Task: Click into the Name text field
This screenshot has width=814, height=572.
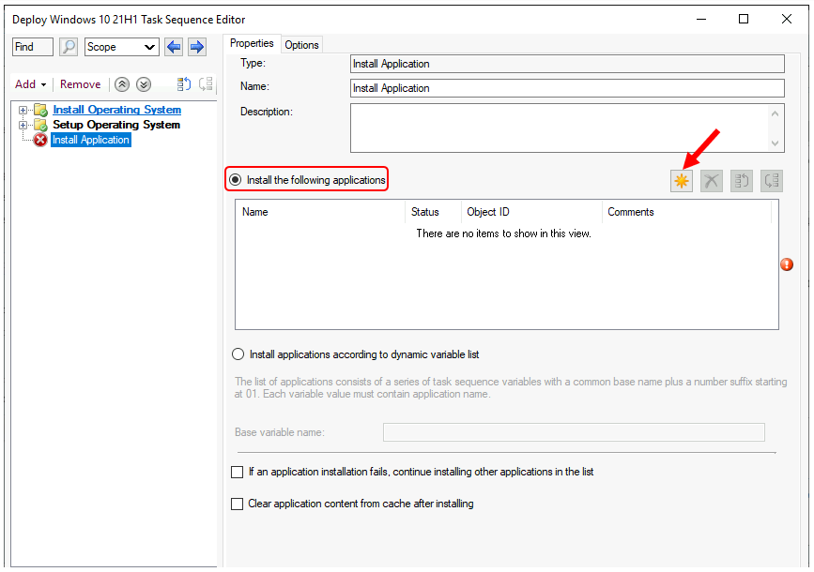Action: (567, 88)
